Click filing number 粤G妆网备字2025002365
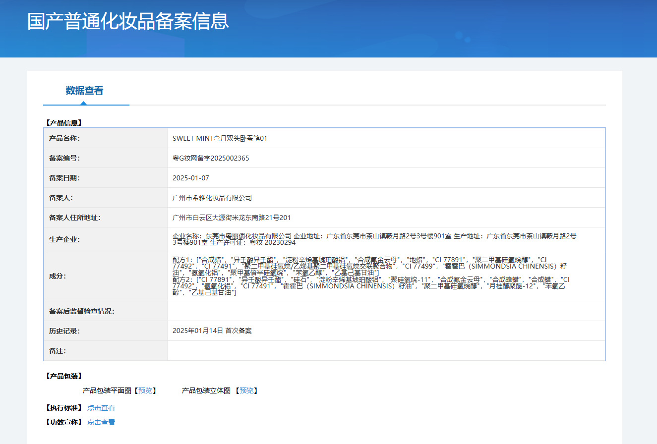The height and width of the screenshot is (444, 657). click(211, 158)
